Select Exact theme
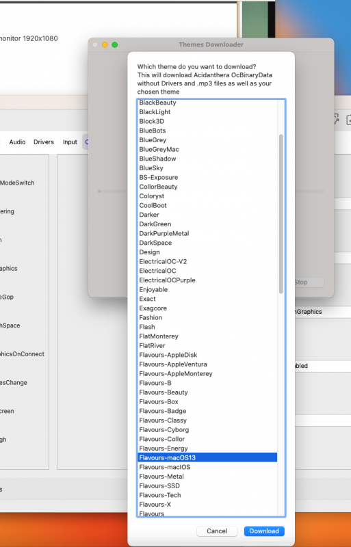Image resolution: width=351 pixels, height=547 pixels. tap(207, 299)
